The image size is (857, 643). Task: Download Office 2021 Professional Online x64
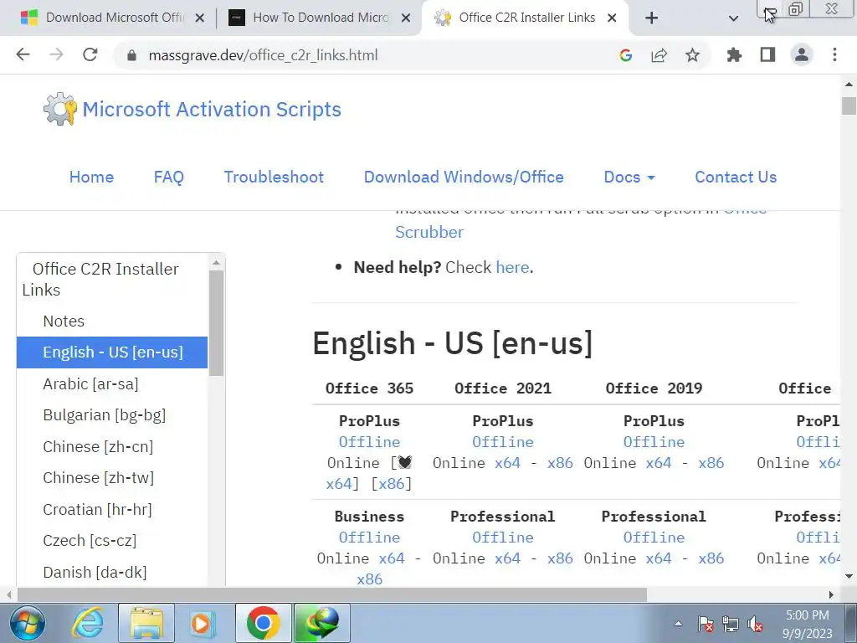[x=507, y=558]
